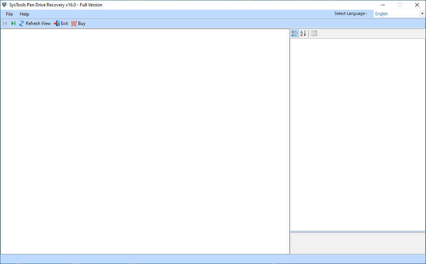
Task: Click the Buy shopping cart icon
Action: click(74, 23)
